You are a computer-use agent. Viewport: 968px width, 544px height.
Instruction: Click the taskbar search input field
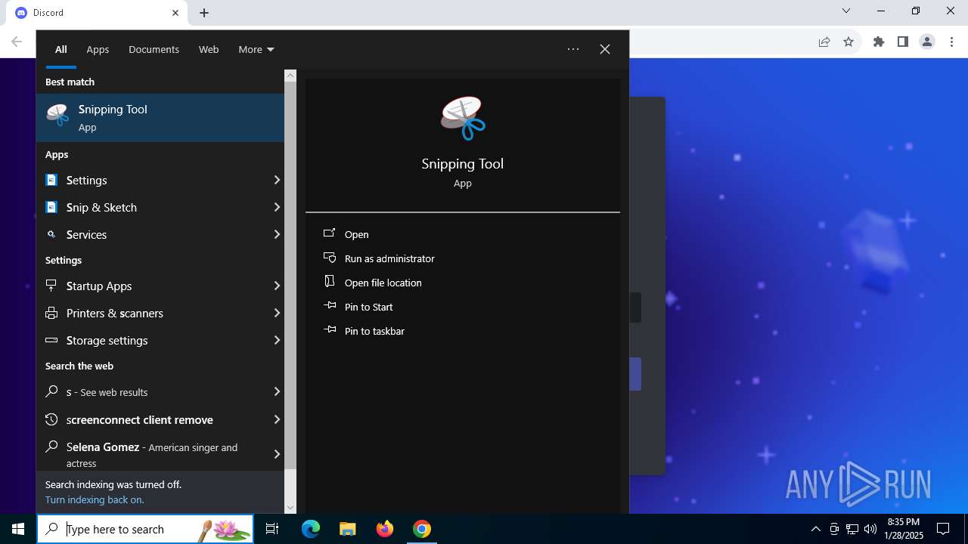(145, 529)
